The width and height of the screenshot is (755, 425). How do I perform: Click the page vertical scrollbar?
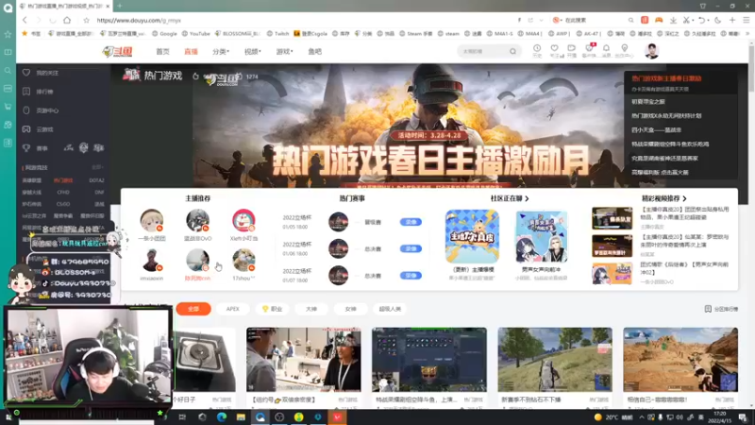pos(751,70)
